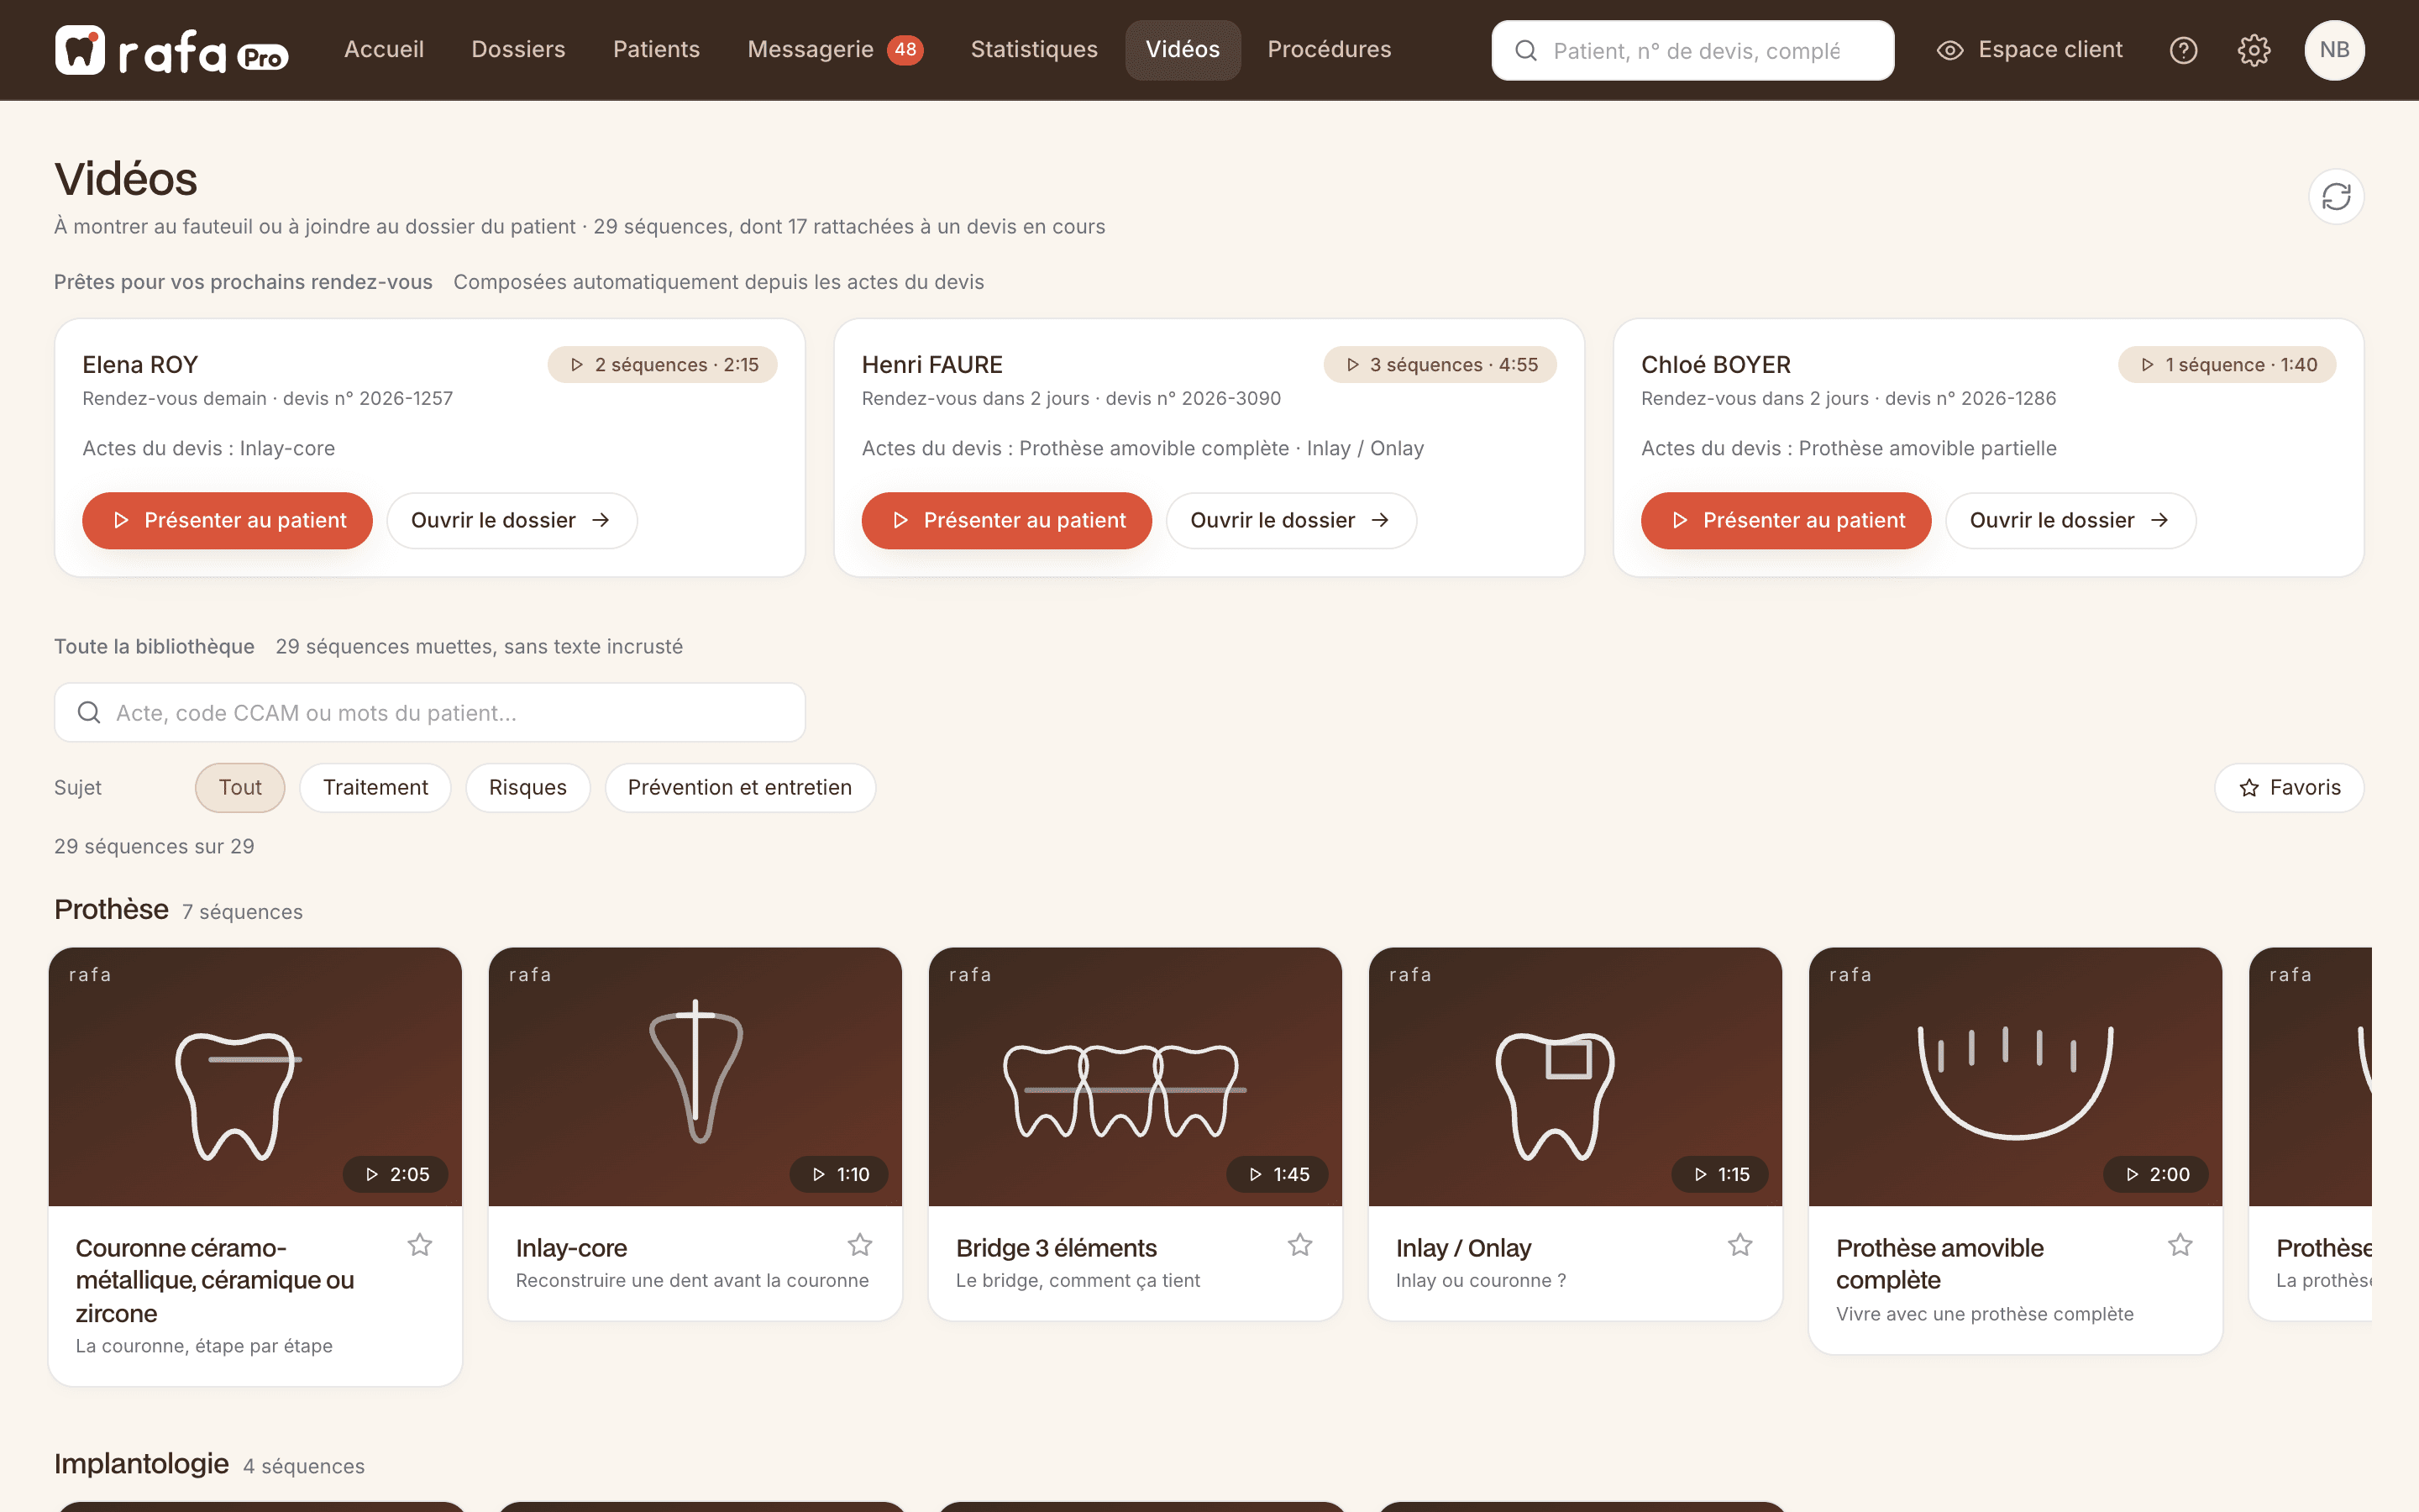Open Espace client view
This screenshot has width=2419, height=1512.
(2029, 50)
